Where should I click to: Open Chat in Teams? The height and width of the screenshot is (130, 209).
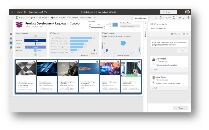[58, 17]
